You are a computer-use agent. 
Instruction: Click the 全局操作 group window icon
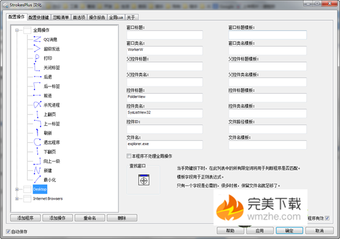tap(28, 30)
